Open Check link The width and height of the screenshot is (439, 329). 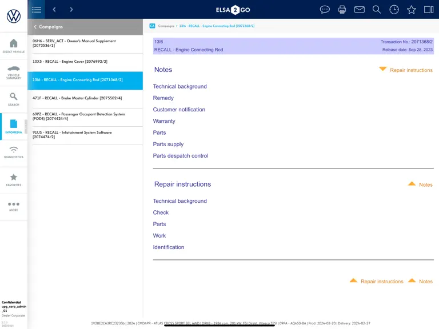(x=161, y=212)
